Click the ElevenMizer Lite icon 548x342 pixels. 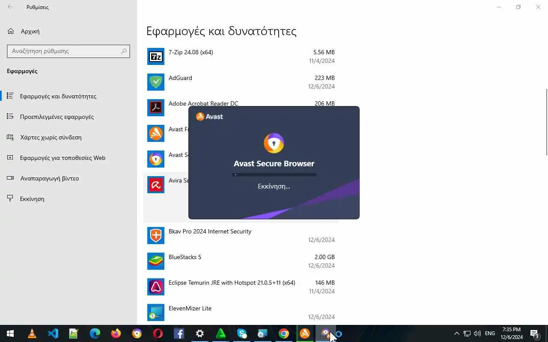click(x=156, y=313)
